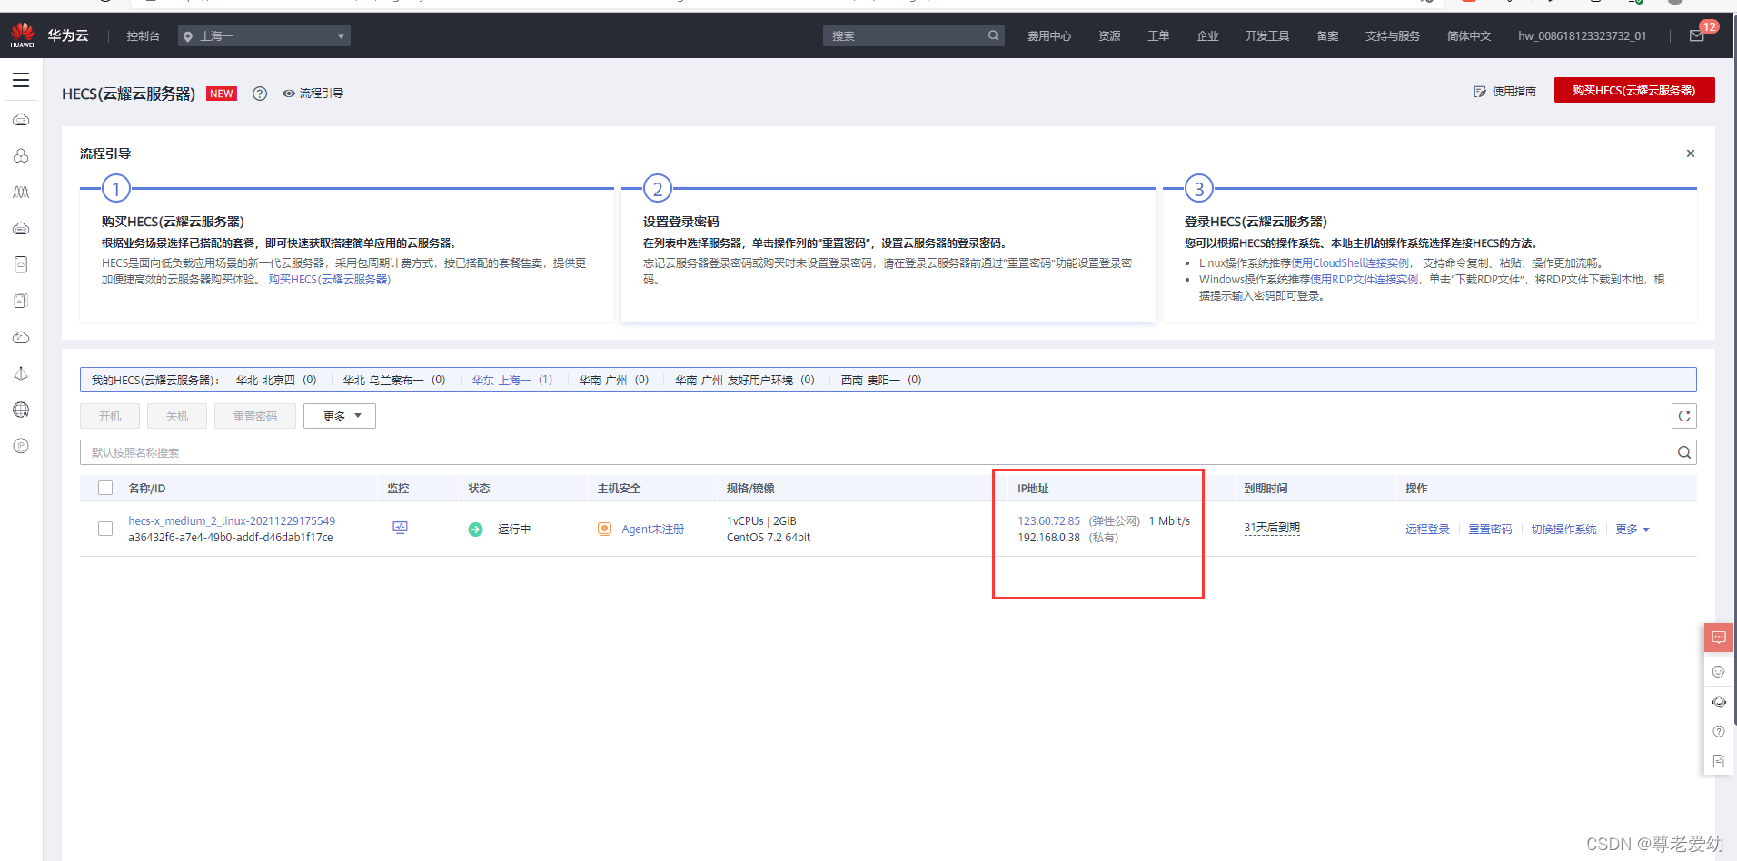Open the fourth sidebar cloud disk icon

[21, 229]
